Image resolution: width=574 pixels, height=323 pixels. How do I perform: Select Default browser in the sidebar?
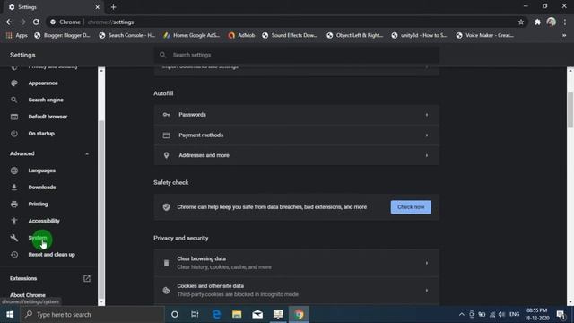click(x=48, y=117)
